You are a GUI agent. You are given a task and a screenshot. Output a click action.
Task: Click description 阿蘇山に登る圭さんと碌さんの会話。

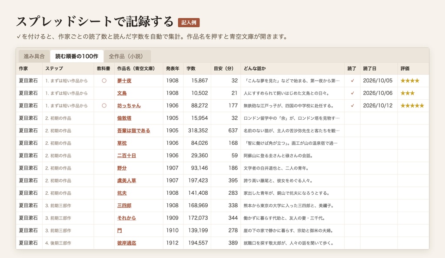tap(279, 156)
